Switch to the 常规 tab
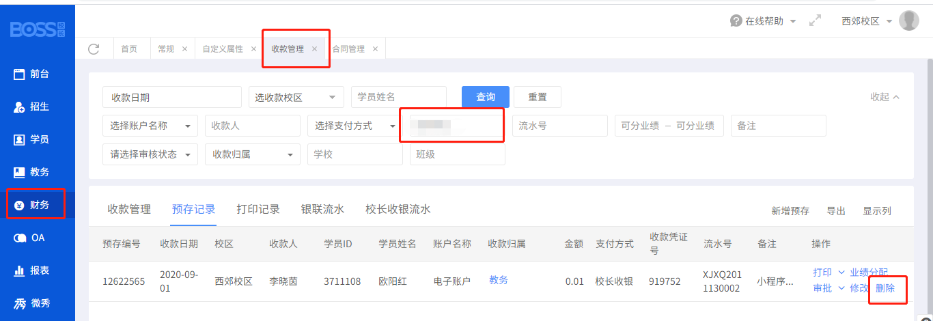 pos(166,49)
